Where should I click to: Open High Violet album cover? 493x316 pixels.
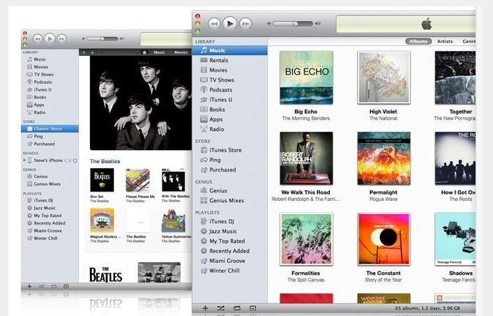click(384, 77)
